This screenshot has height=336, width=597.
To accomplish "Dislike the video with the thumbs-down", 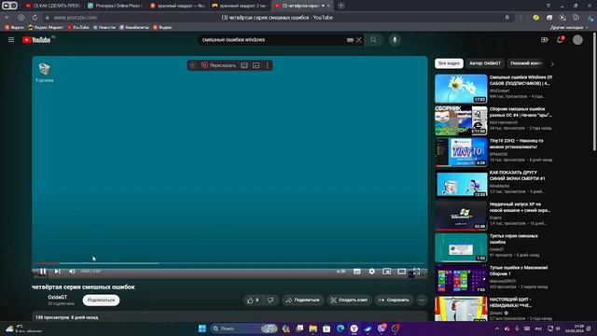I will point(271,301).
